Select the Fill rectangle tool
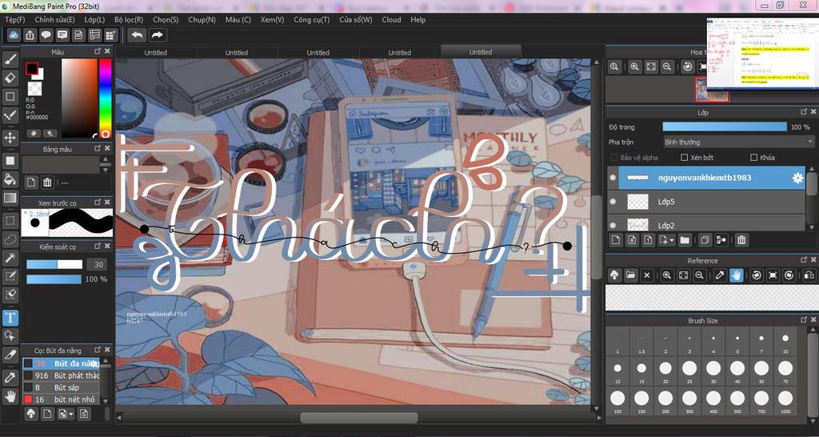Viewport: 819px width, 437px height. pos(10,161)
